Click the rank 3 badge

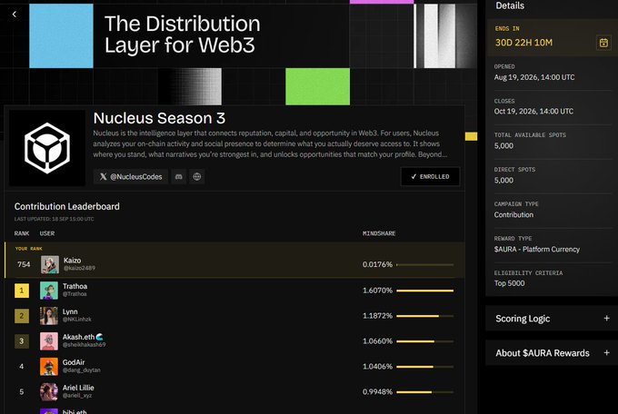click(x=22, y=341)
